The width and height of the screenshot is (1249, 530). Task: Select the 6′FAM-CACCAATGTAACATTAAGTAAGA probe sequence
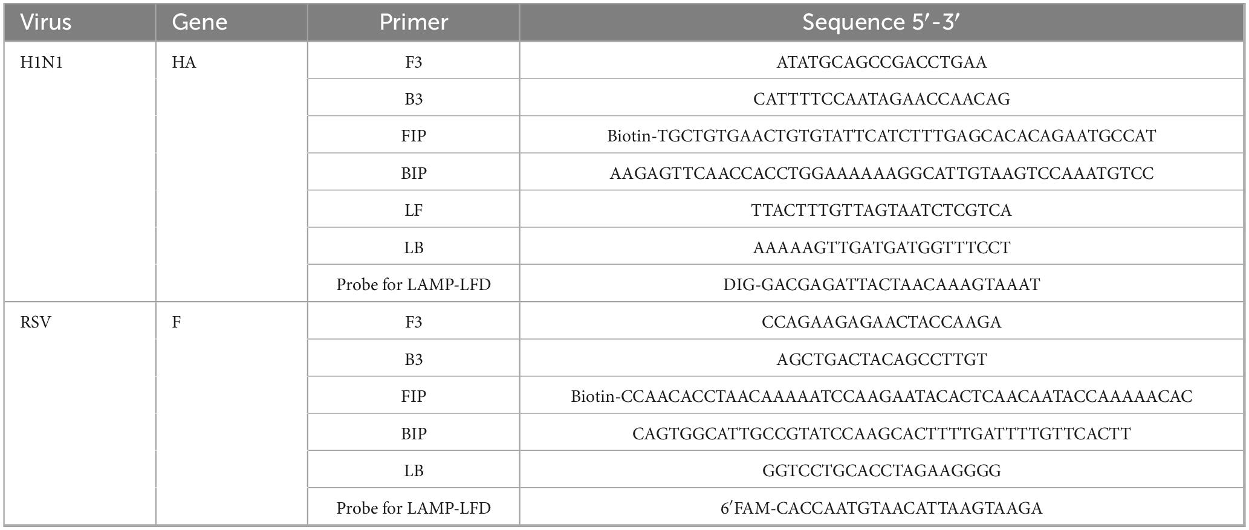[881, 508]
